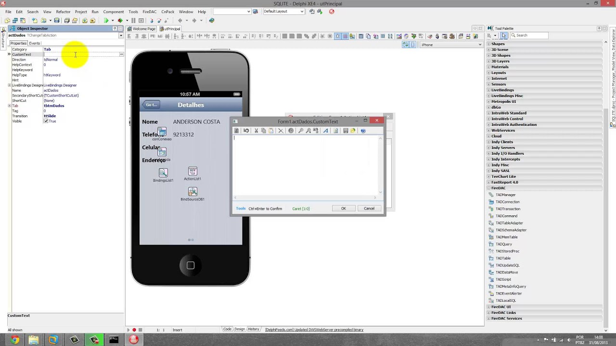Viewport: 616px width, 346px height.
Task: Click OK in the CustomText dialog
Action: tap(344, 209)
